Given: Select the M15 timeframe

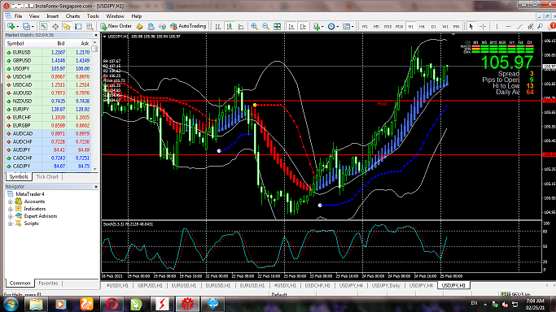Looking at the screenshot, I should [387, 27].
